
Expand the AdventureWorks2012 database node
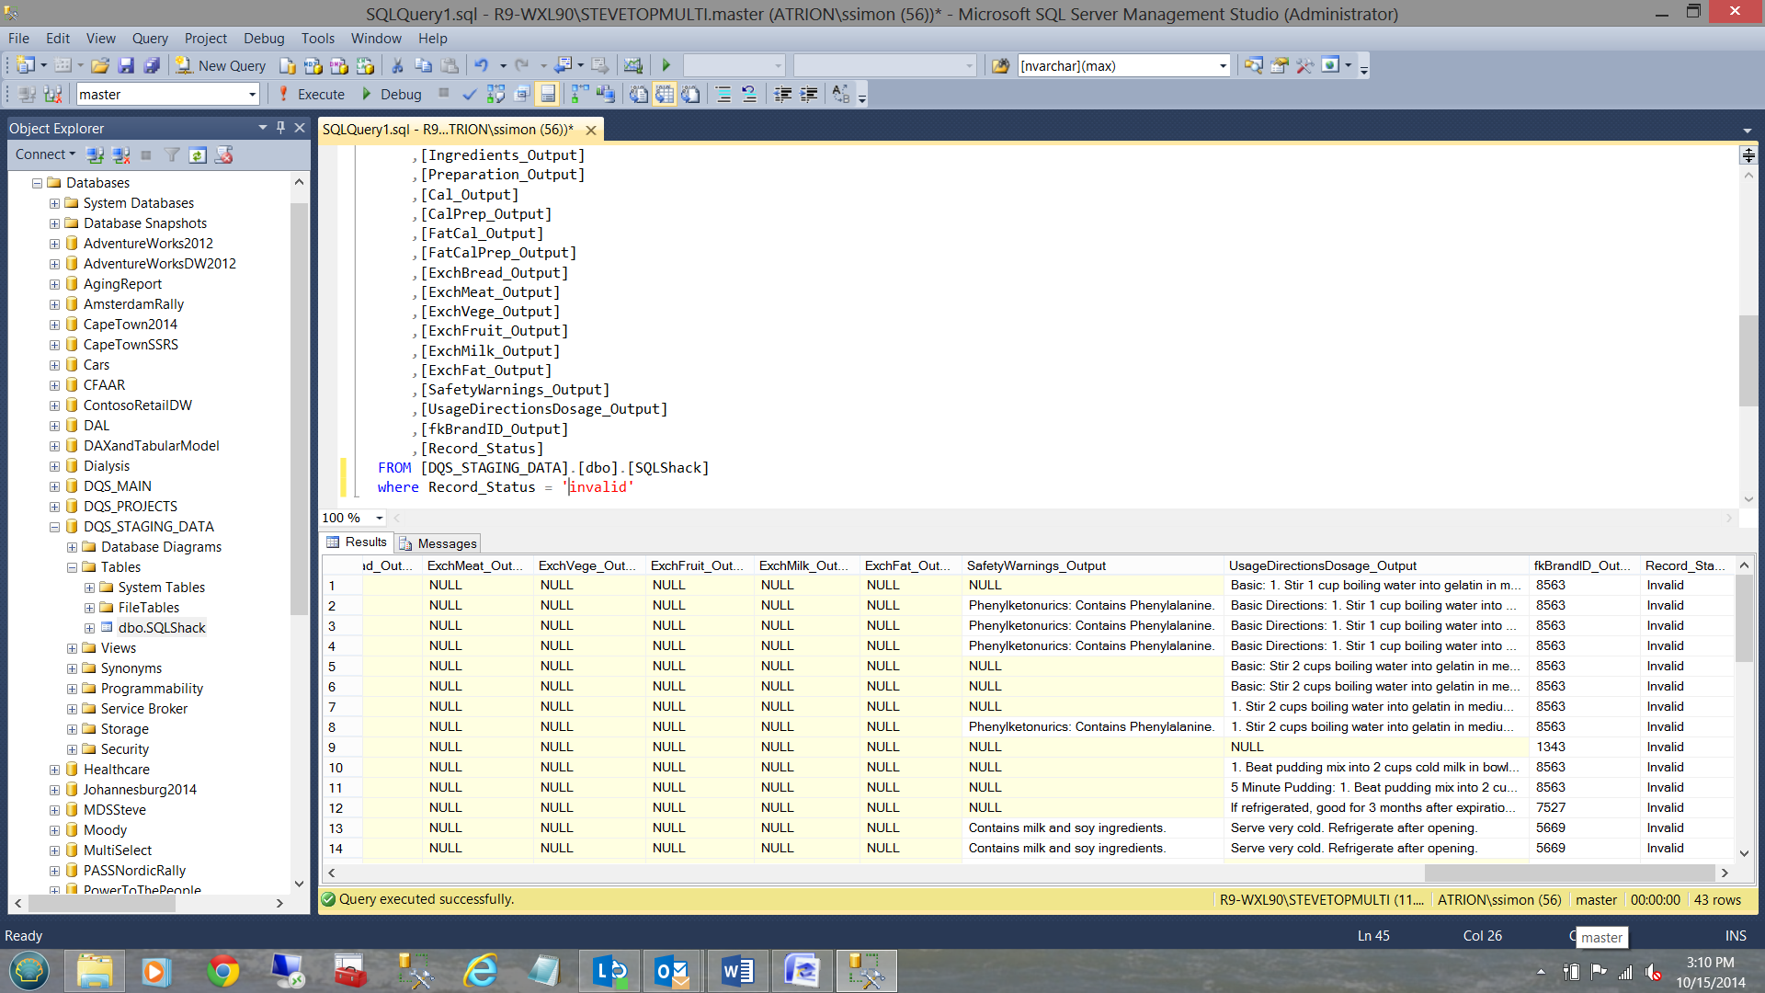(54, 244)
